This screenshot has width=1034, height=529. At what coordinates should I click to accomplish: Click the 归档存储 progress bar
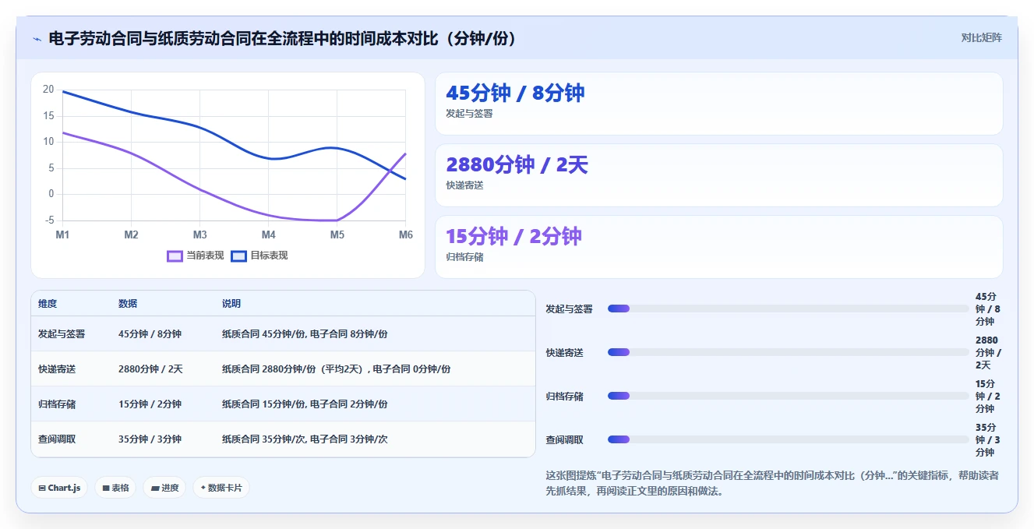[788, 396]
